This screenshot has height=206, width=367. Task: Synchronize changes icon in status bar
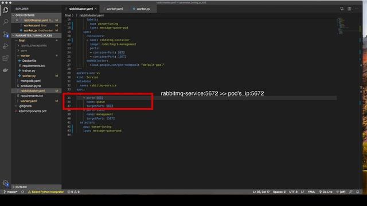pos(23,192)
